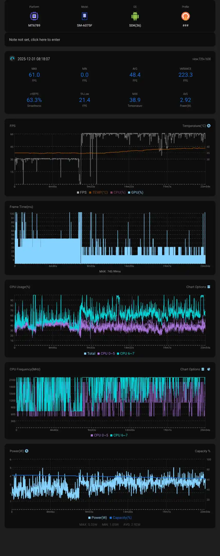Show the CPU(%) series in FPS chart
Viewport: 220px width, 556px height.
(118, 192)
